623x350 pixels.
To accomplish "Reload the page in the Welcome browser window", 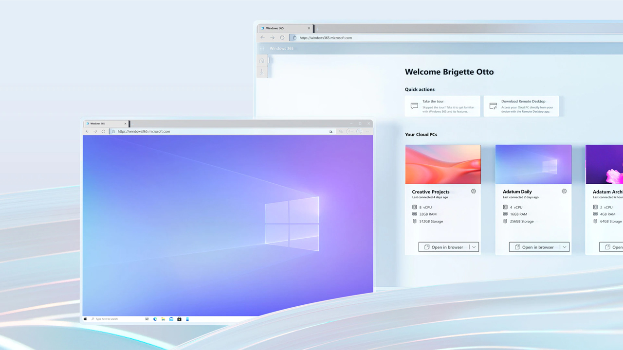I will [282, 38].
